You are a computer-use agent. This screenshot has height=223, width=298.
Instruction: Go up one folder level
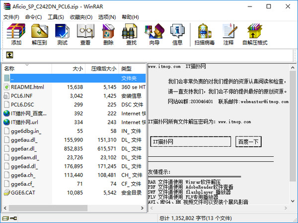pos(9,55)
